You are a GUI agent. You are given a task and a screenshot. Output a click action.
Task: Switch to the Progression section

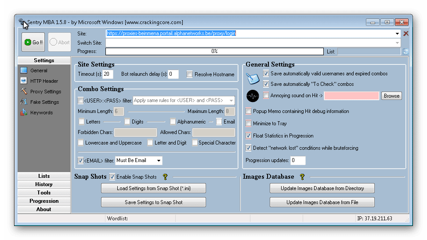44,201
